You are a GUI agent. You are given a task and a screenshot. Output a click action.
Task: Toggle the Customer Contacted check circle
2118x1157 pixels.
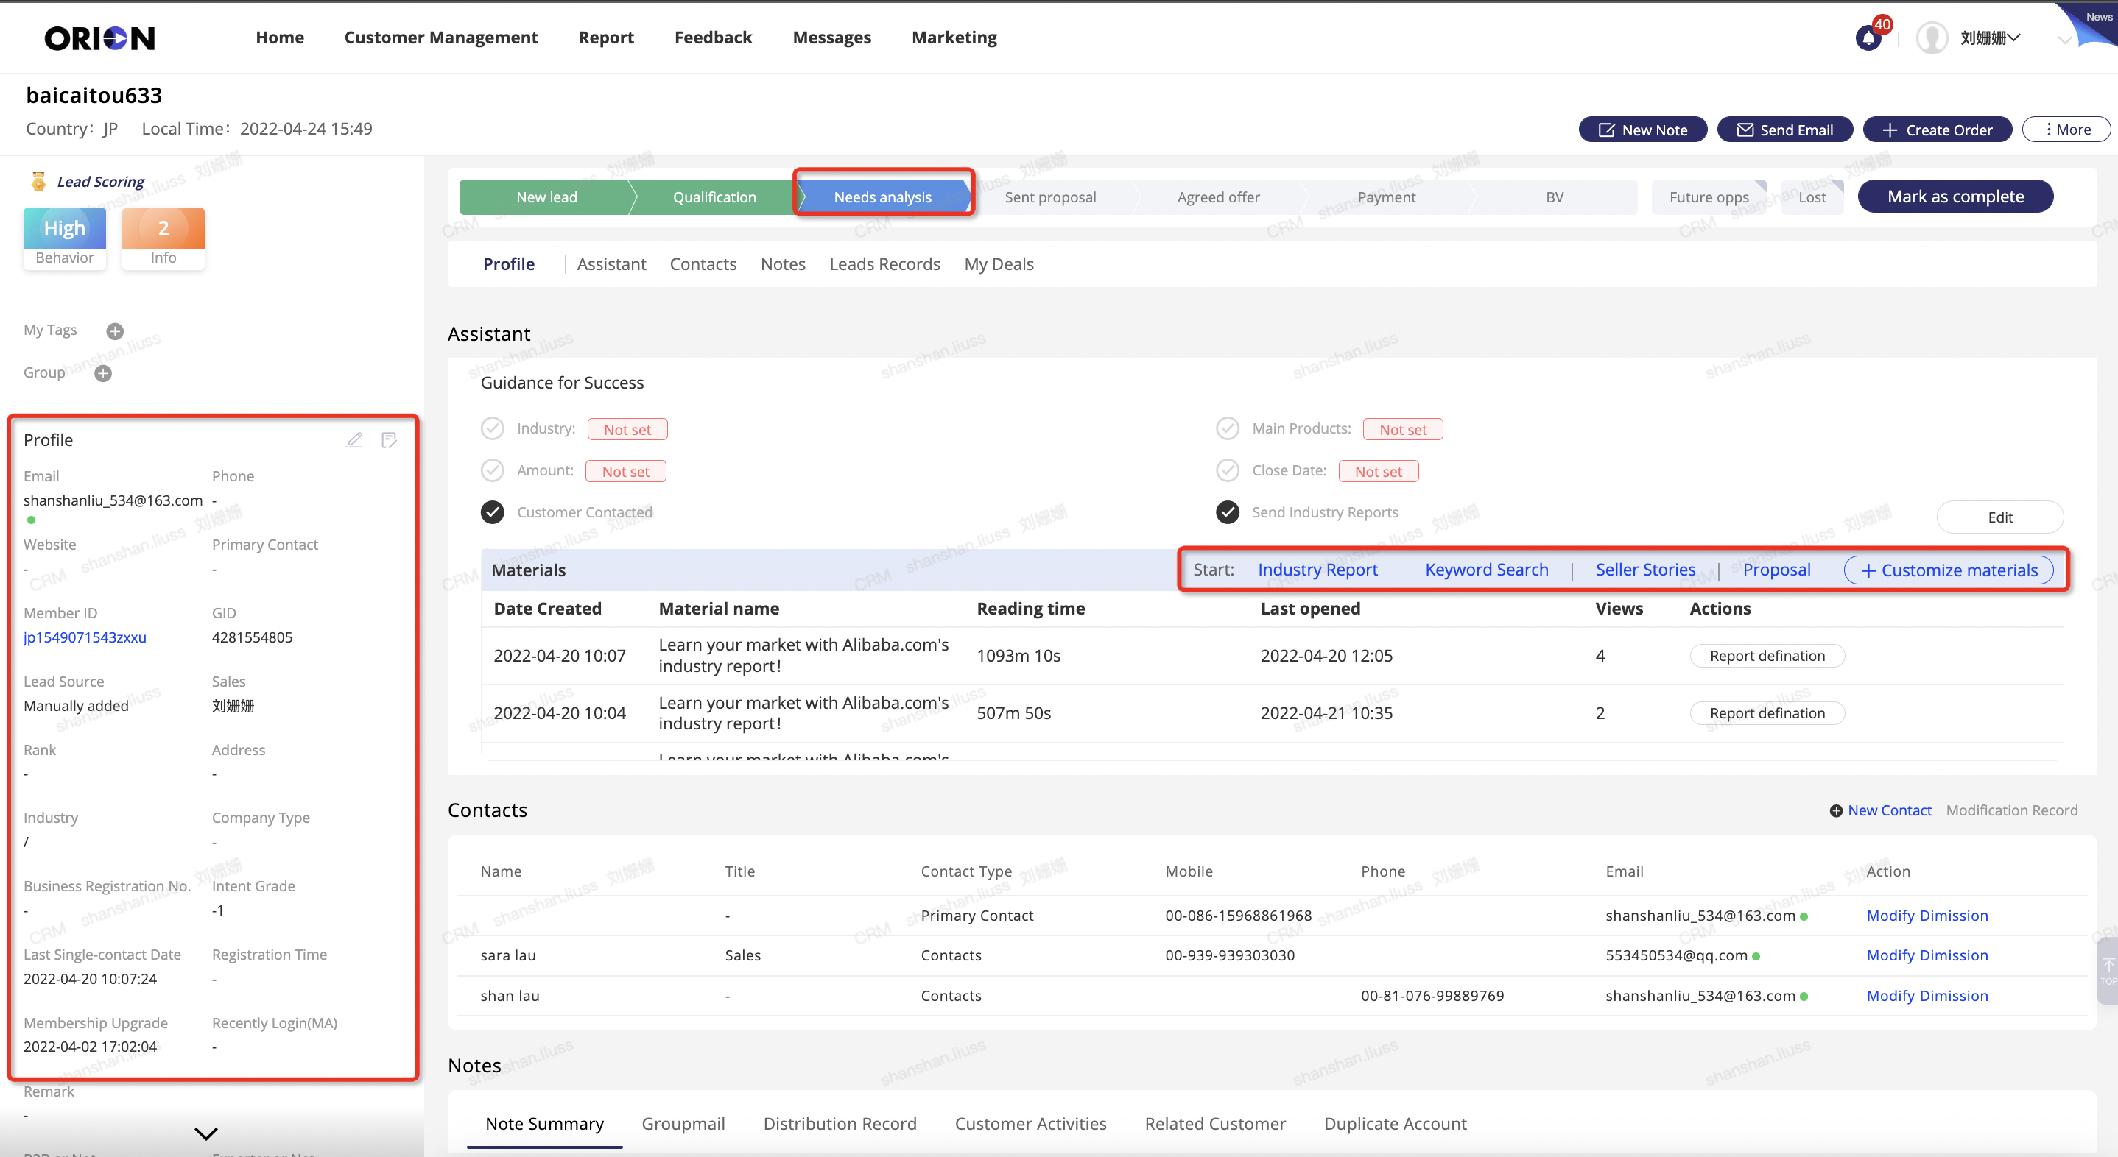493,513
